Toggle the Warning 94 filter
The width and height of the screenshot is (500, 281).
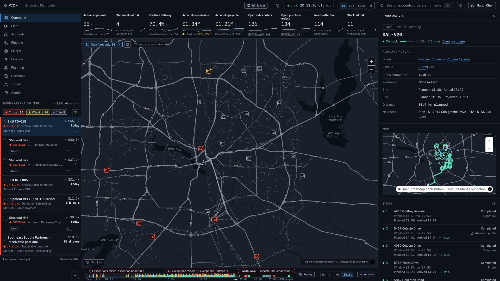point(38,112)
